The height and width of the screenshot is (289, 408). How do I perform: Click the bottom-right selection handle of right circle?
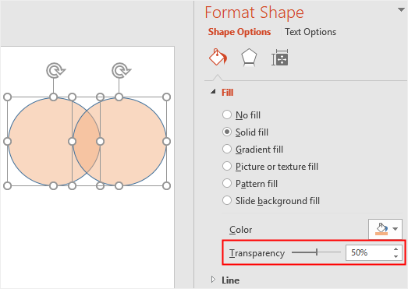coord(166,186)
